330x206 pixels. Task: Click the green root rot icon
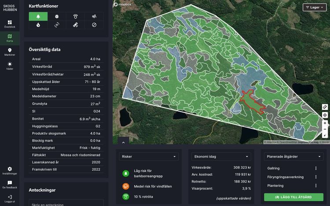click(126, 196)
